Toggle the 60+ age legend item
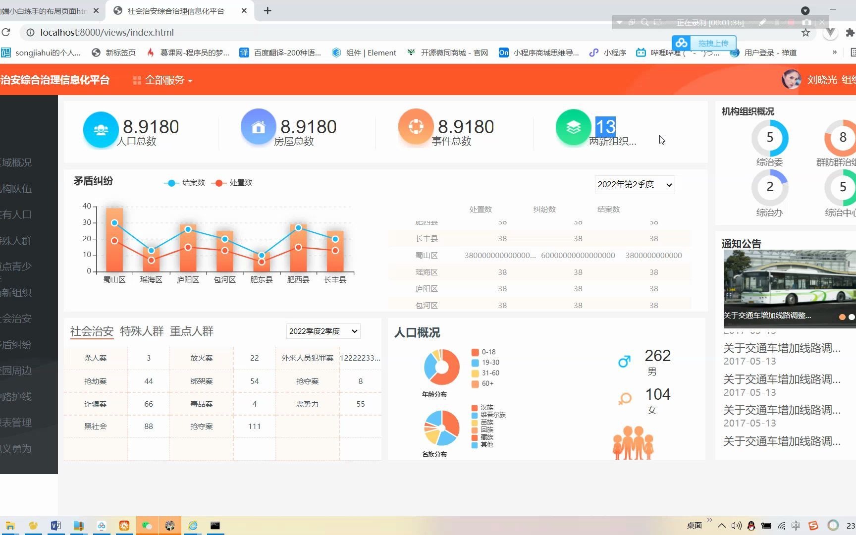Viewport: 856px width, 535px height. 482,383
